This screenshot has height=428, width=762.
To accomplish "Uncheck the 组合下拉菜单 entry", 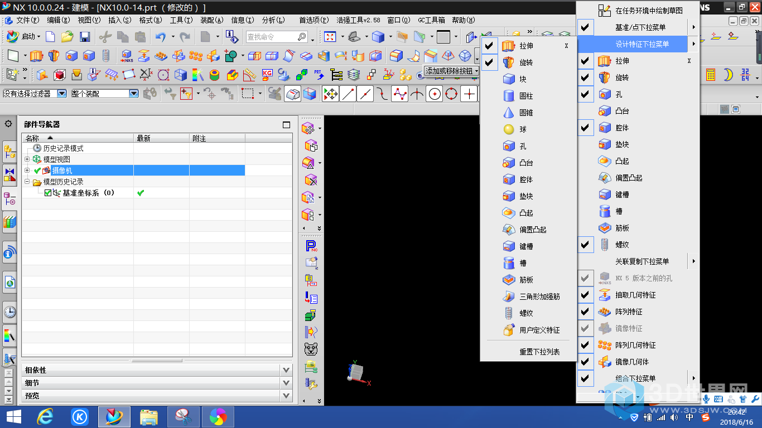I will pos(585,378).
